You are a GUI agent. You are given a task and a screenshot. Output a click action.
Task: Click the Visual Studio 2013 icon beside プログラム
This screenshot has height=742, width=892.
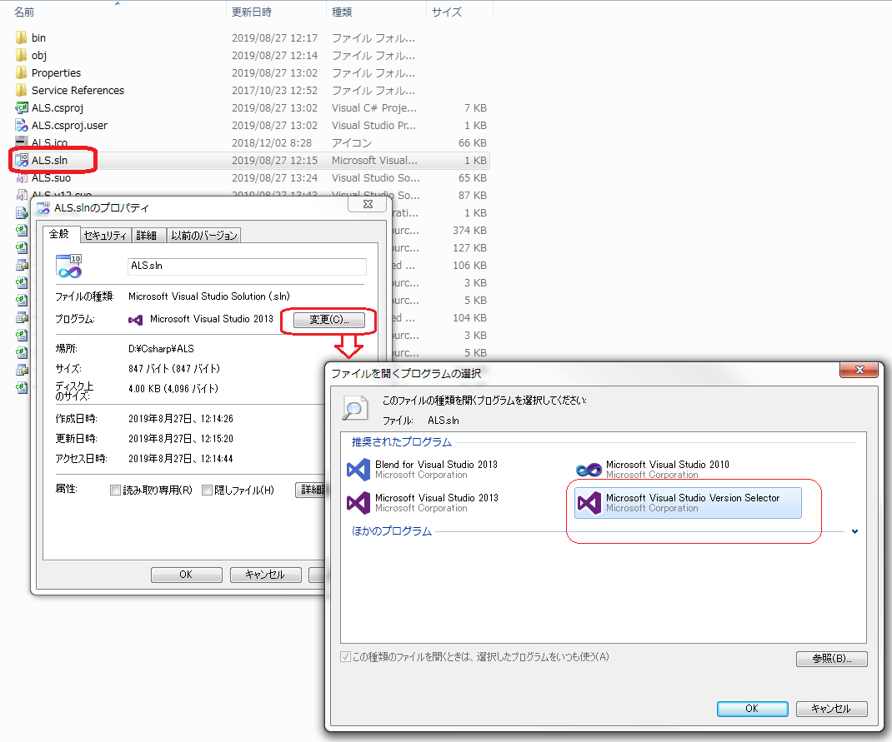tap(135, 320)
